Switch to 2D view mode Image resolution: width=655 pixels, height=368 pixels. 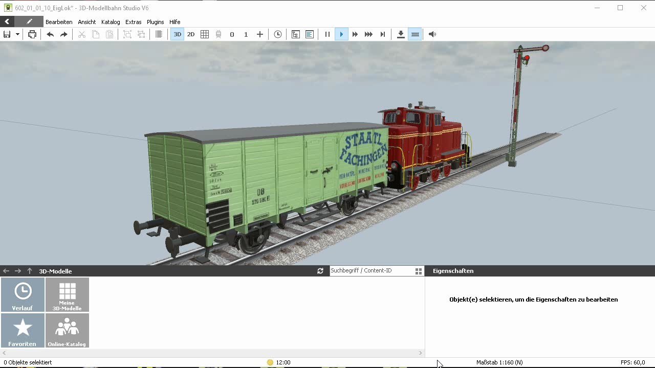[191, 34]
